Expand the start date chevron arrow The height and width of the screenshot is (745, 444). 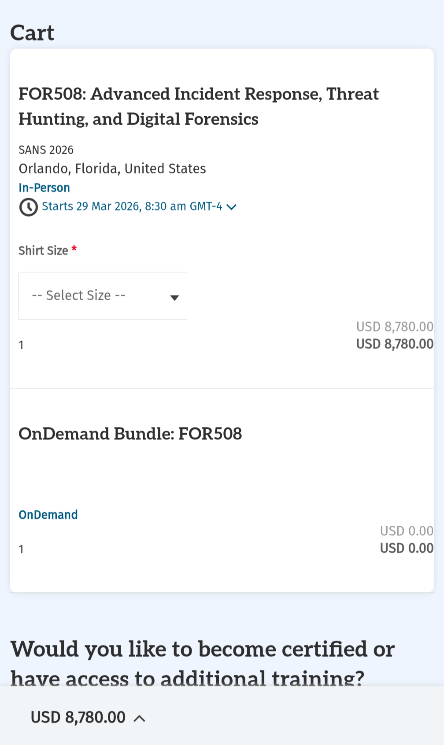[231, 207]
